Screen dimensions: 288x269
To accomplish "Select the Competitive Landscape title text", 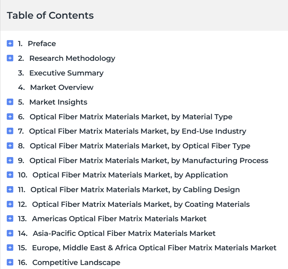I will click(x=76, y=262).
